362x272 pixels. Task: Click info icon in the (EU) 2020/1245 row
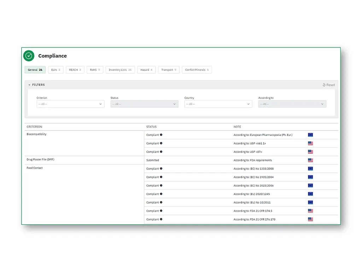click(x=161, y=194)
